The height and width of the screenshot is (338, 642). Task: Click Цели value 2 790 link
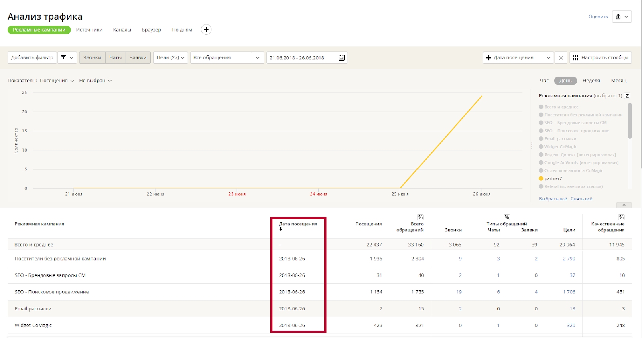[x=569, y=259]
